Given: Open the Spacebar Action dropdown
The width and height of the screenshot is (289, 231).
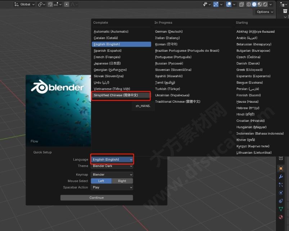Looking at the screenshot, I should pyautogui.click(x=112, y=188).
